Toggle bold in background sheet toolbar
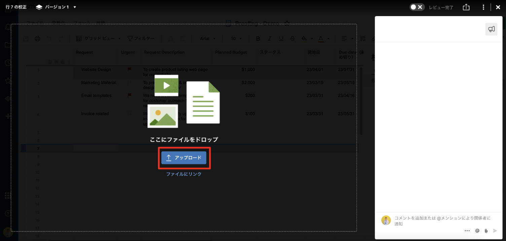Image resolution: width=506 pixels, height=241 pixels. click(258, 39)
